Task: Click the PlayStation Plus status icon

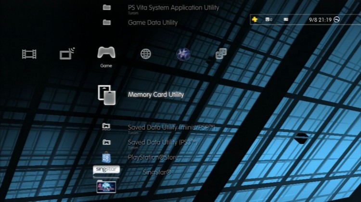Action: pyautogui.click(x=255, y=20)
